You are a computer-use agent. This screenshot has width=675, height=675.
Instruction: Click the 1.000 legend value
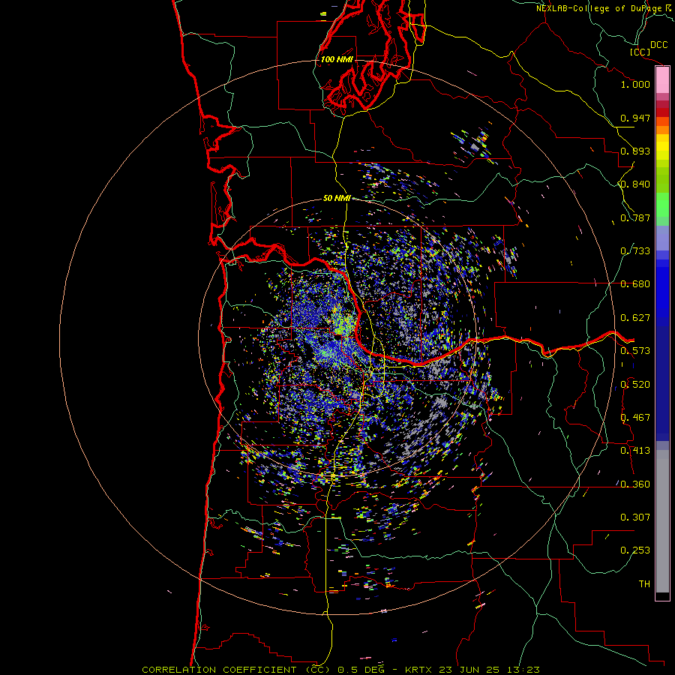point(635,84)
